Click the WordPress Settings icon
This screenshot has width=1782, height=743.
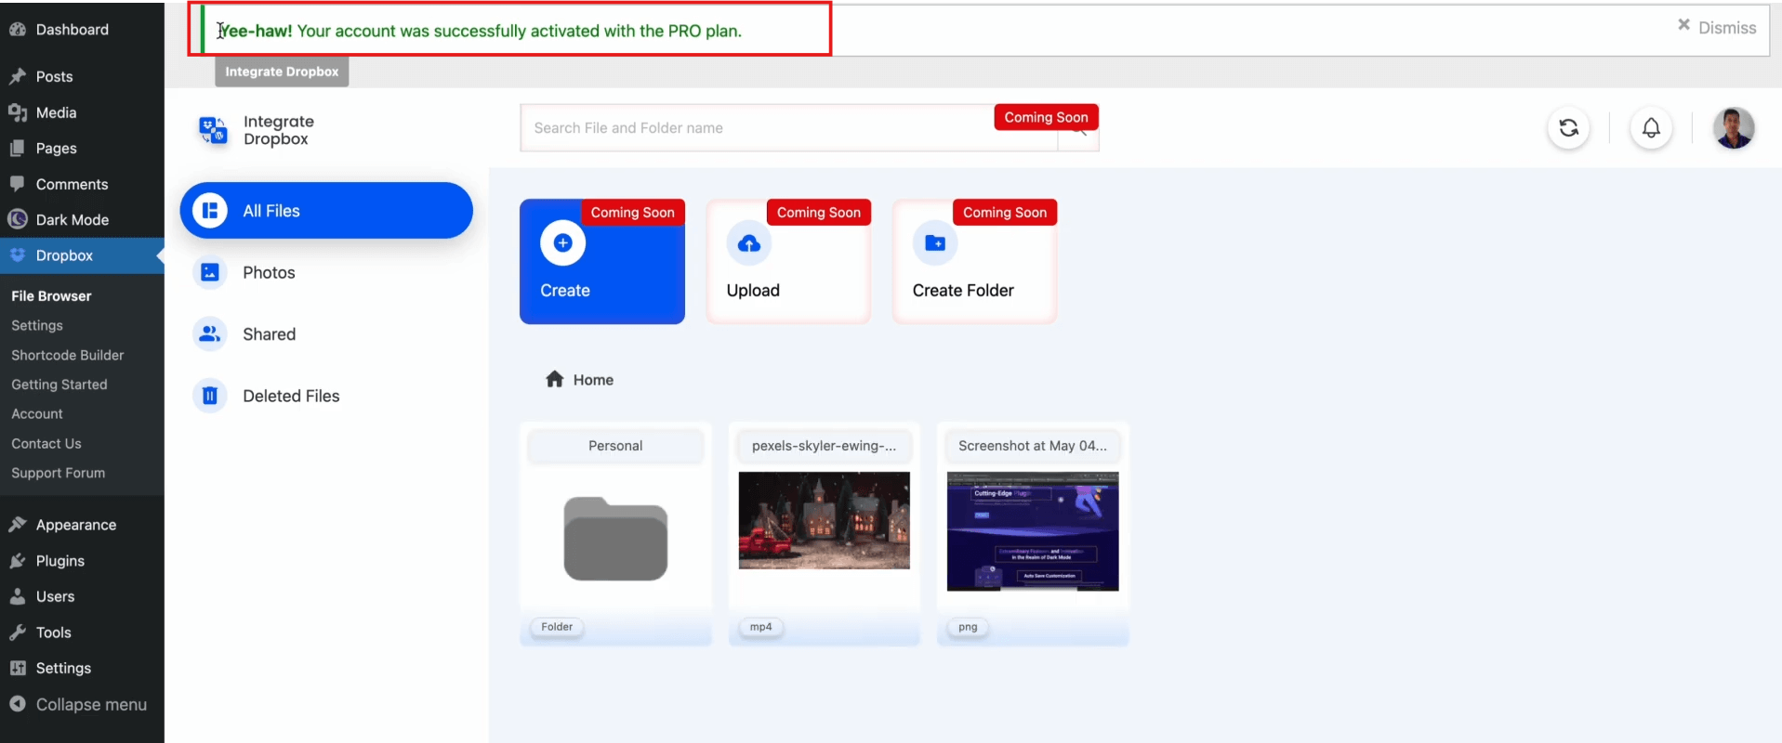tap(17, 669)
